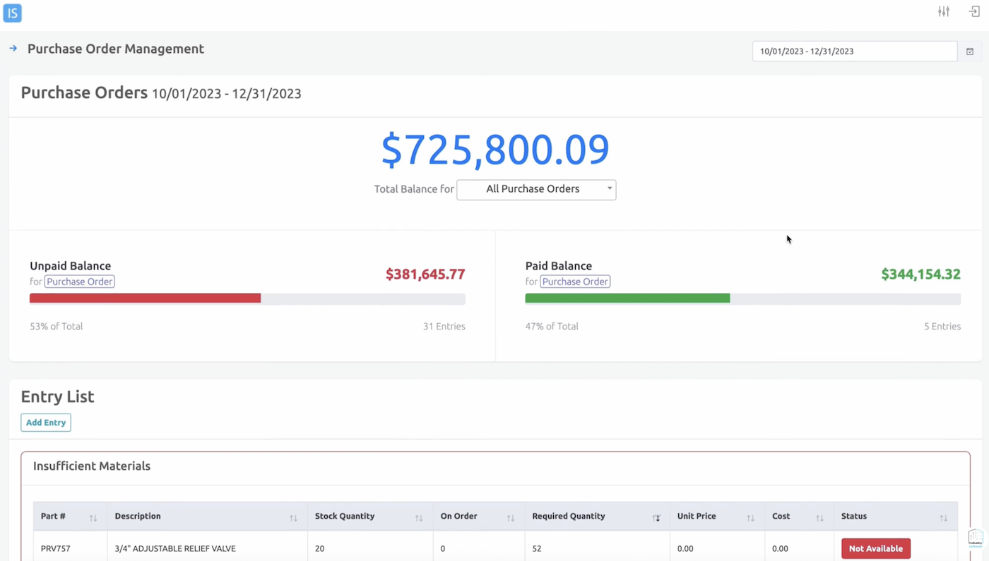Click the red Unpaid Balance progress bar
This screenshot has height=561, width=989.
(x=145, y=298)
